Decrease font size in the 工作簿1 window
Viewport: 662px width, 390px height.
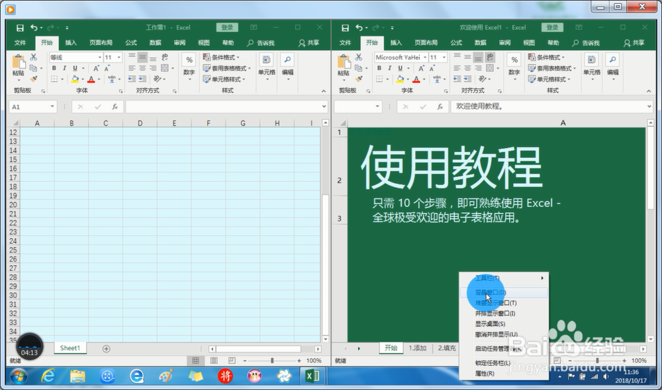[107, 68]
